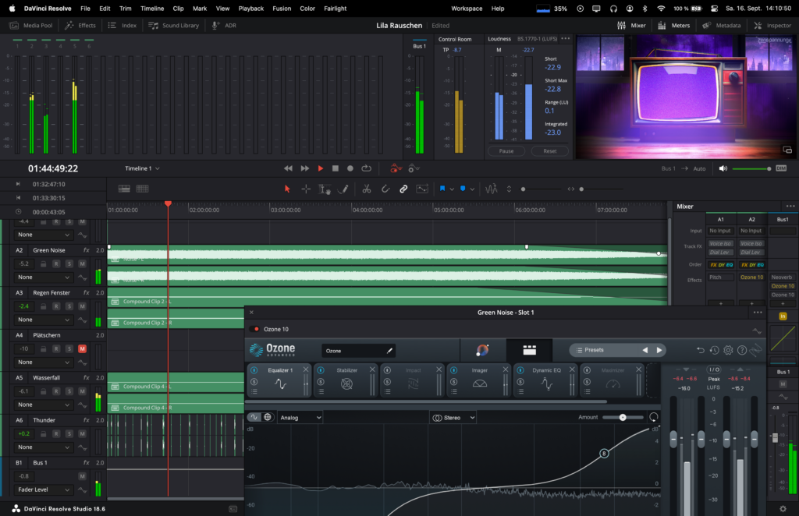Open the Fairlight menu
Image resolution: width=799 pixels, height=516 pixels.
coord(336,8)
